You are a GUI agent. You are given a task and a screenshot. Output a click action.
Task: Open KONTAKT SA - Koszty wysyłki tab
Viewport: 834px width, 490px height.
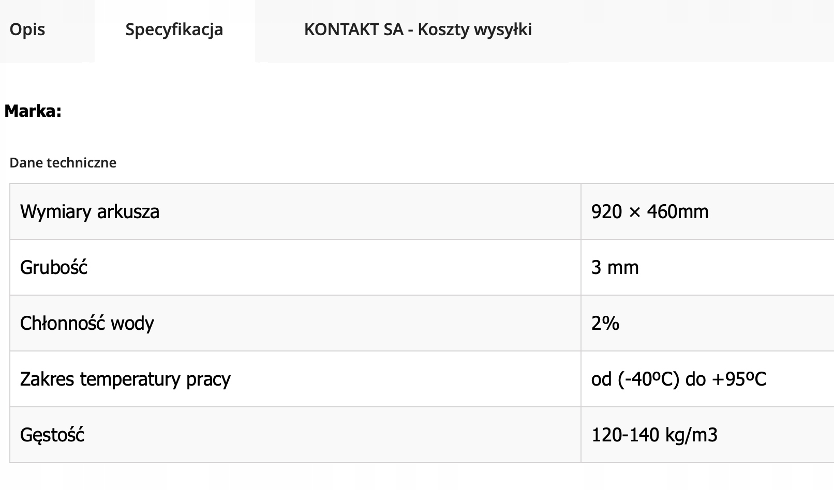click(418, 29)
